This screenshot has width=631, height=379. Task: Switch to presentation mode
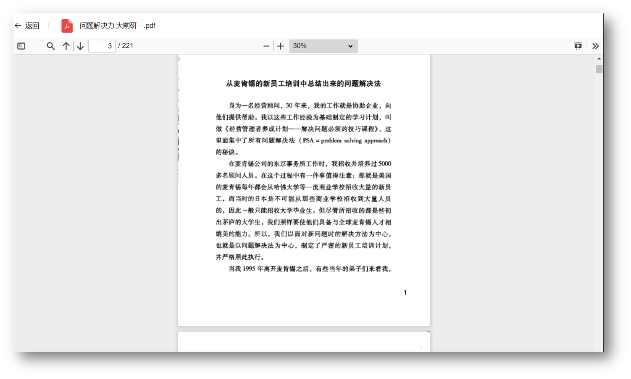578,46
